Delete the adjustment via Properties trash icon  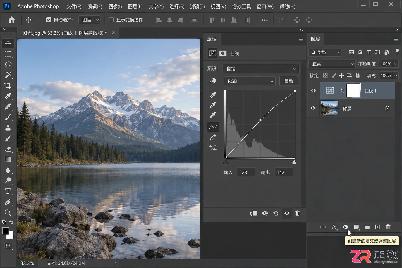[x=297, y=213]
